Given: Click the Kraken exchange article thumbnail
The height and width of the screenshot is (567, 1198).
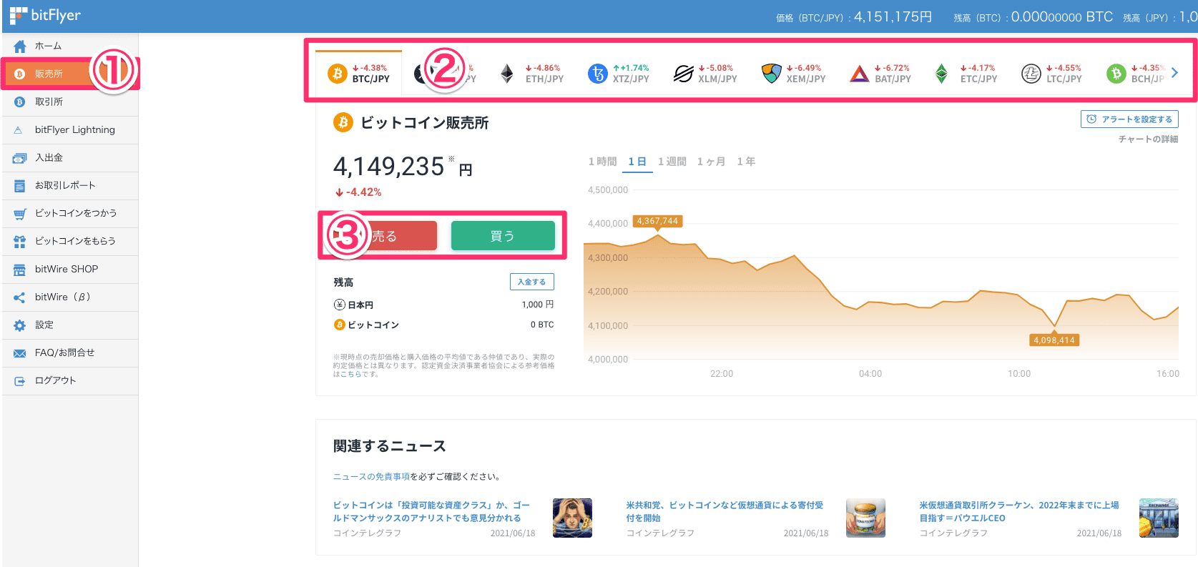Looking at the screenshot, I should tap(1159, 518).
